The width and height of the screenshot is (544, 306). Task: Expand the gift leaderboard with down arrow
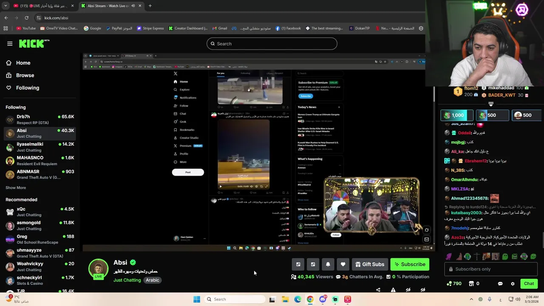click(491, 104)
